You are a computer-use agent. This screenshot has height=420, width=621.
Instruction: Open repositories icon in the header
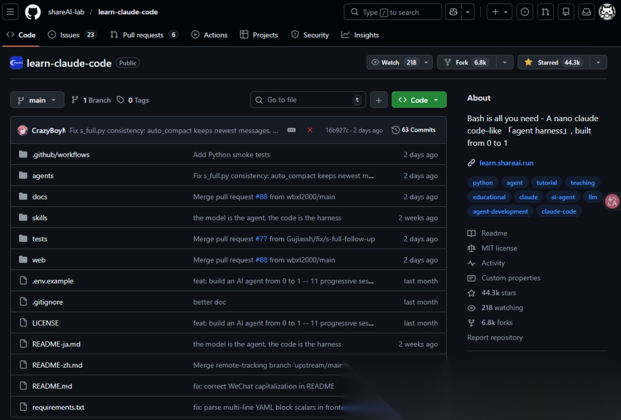pyautogui.click(x=566, y=12)
